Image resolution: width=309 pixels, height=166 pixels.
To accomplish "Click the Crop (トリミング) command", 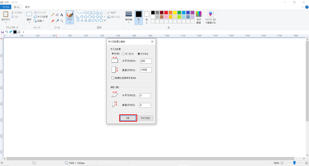I will (x=40, y=13).
